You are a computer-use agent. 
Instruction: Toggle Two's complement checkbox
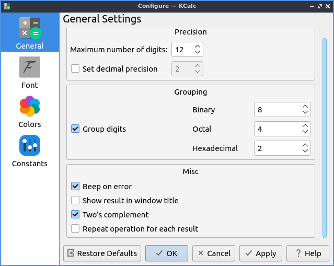tap(75, 215)
